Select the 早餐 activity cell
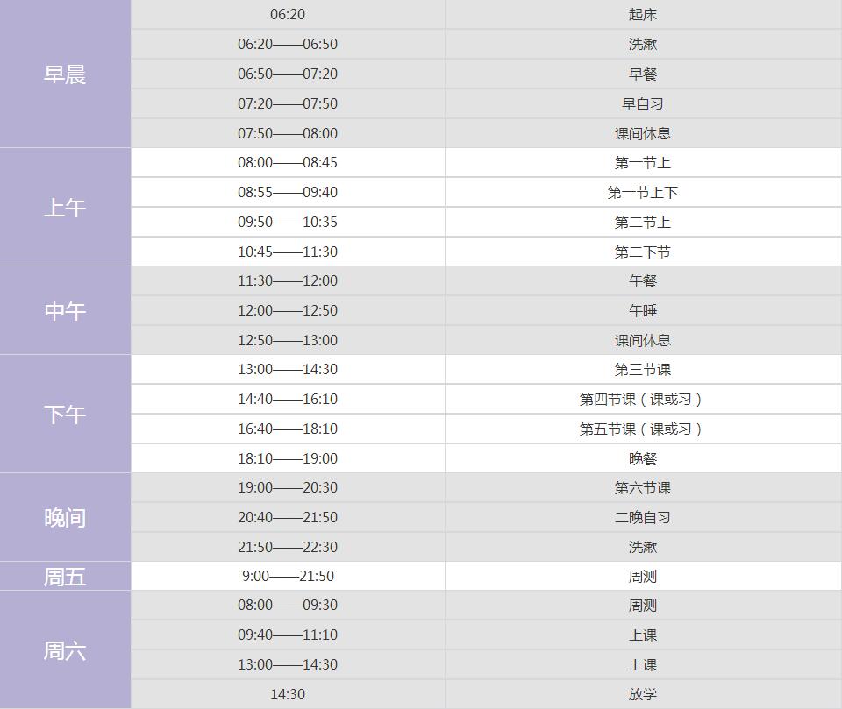 pos(643,74)
